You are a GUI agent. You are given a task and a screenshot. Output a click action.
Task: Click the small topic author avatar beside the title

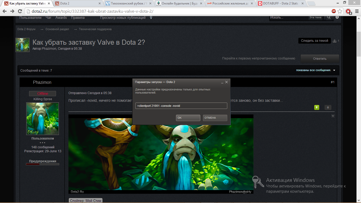(x=22, y=45)
